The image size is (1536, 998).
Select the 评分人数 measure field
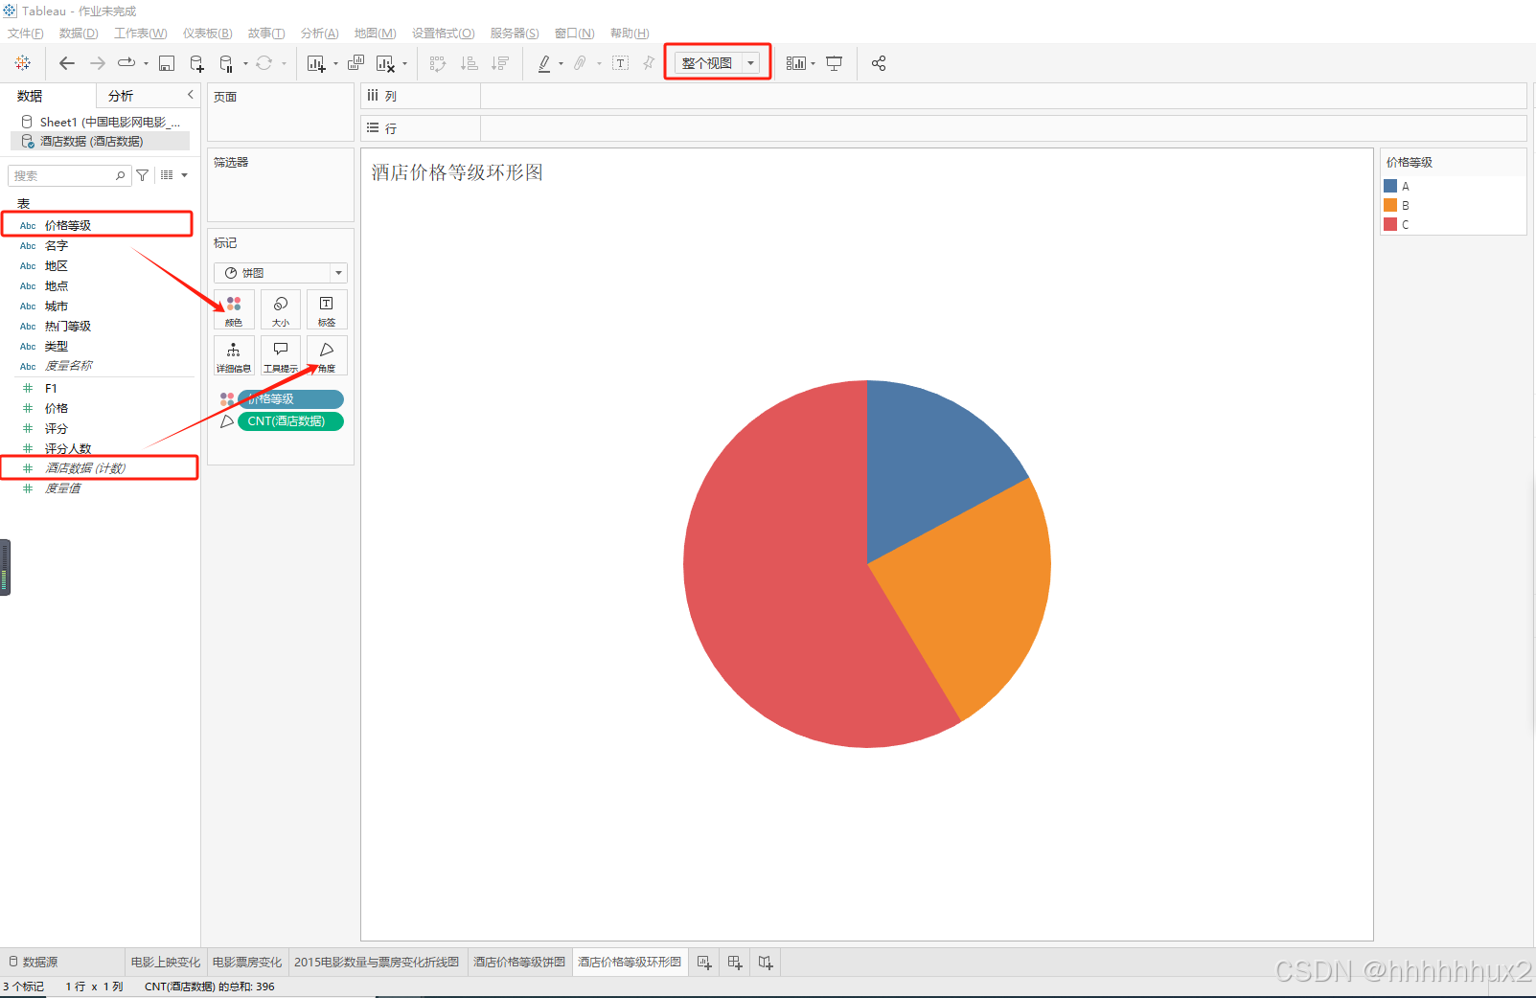click(67, 448)
